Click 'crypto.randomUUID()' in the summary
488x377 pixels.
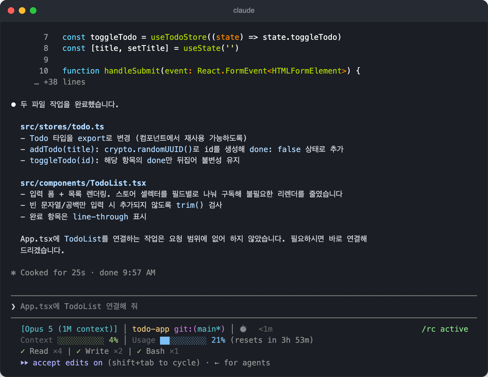[x=148, y=149]
